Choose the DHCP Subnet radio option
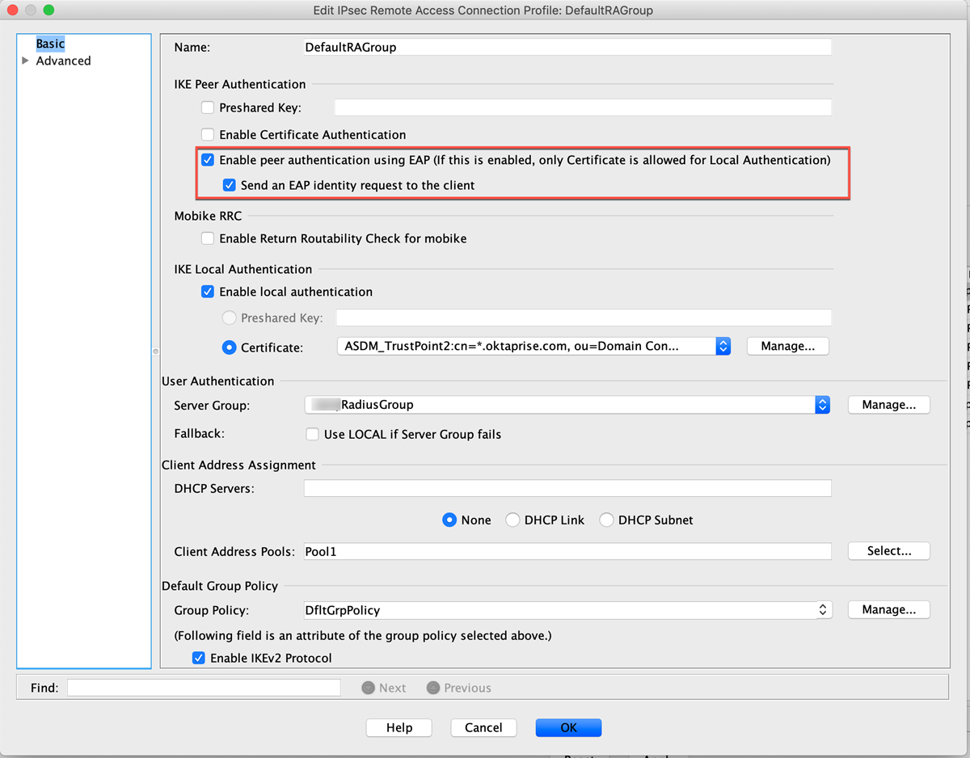Image resolution: width=970 pixels, height=758 pixels. pyautogui.click(x=606, y=520)
